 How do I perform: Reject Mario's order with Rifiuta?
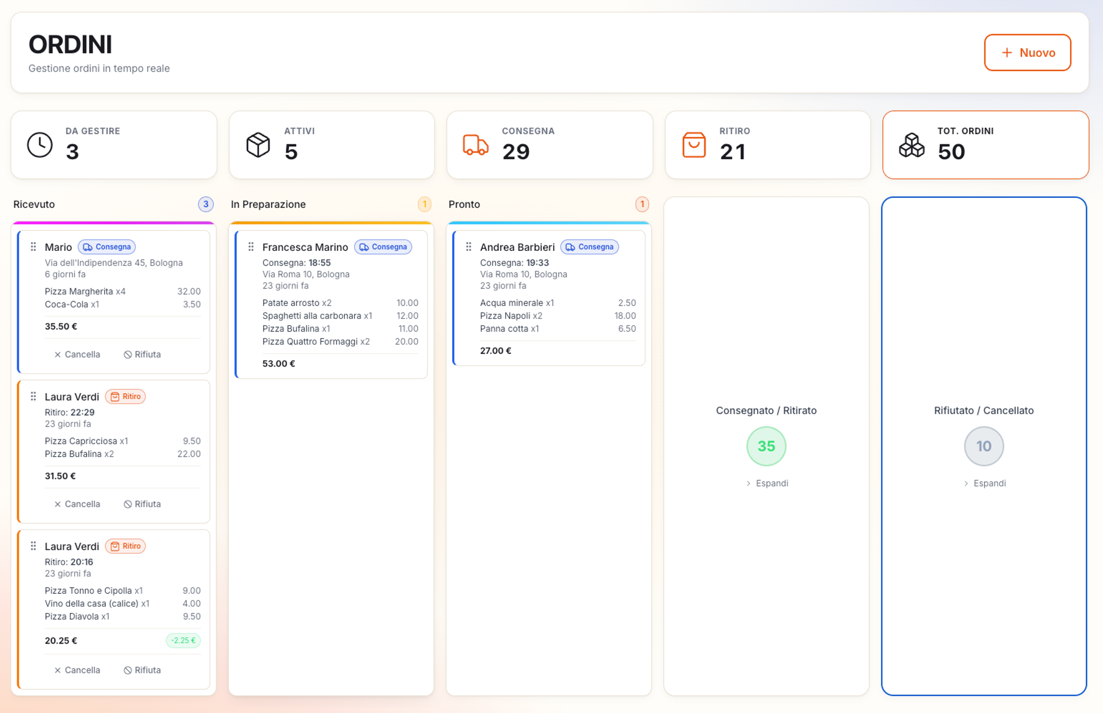pos(142,355)
